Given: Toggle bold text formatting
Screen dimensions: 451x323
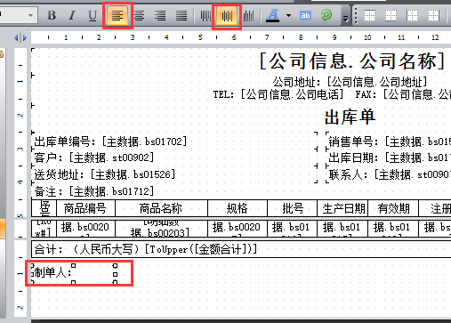Looking at the screenshot, I should click(x=52, y=15).
